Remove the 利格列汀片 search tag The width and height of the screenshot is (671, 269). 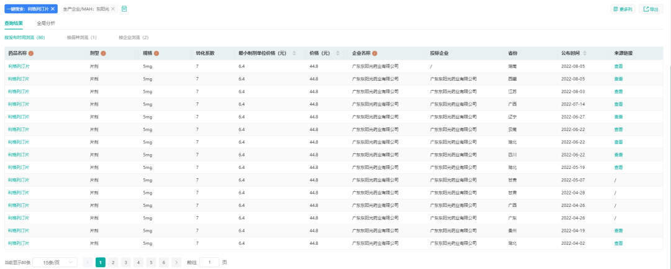click(x=53, y=9)
